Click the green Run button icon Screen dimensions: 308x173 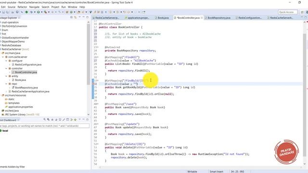click(x=38, y=12)
